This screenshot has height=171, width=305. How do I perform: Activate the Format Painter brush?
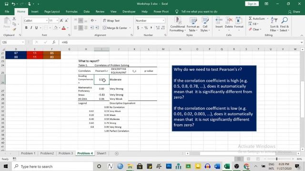(14, 29)
